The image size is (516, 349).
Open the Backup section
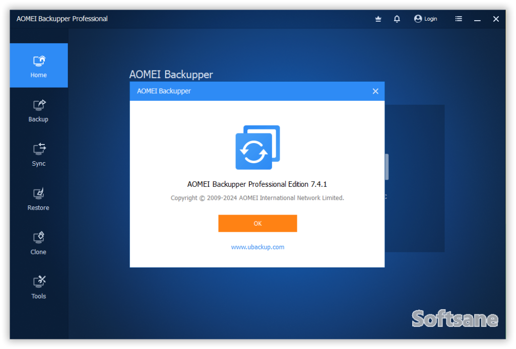(39, 110)
